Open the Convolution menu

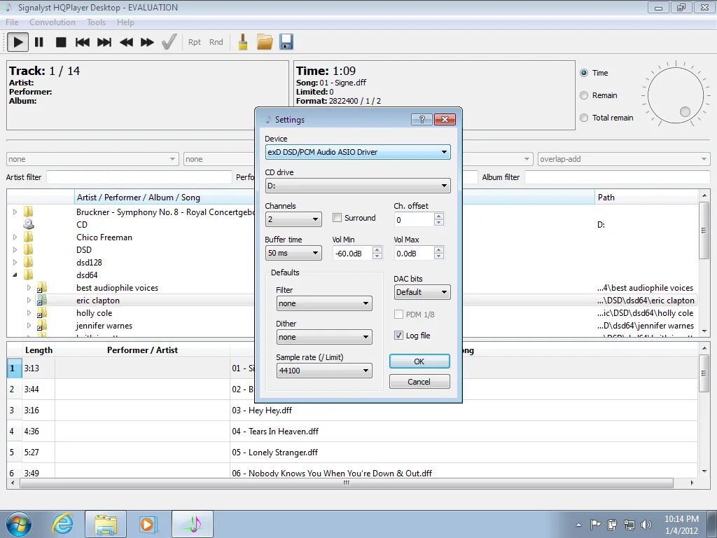[52, 22]
